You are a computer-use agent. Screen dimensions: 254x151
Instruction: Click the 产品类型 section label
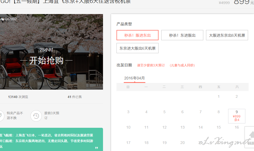pos(124,24)
